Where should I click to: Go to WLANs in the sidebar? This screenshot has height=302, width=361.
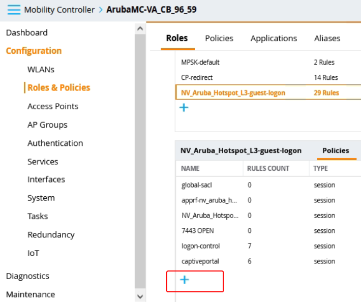click(x=41, y=69)
